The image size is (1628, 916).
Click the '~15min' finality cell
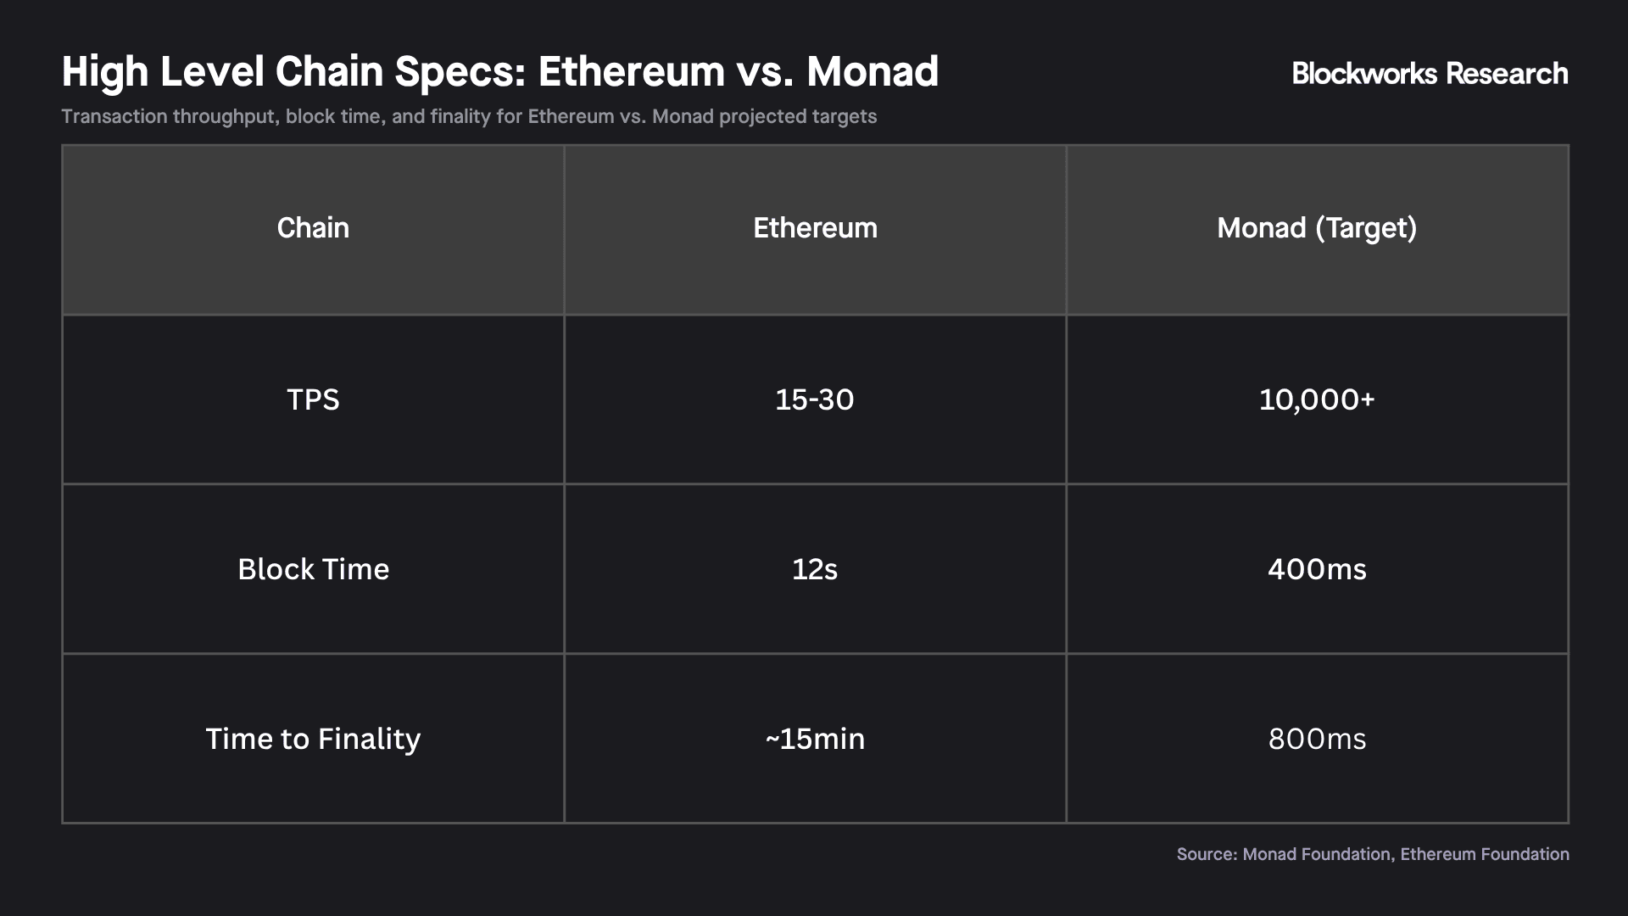[815, 739]
